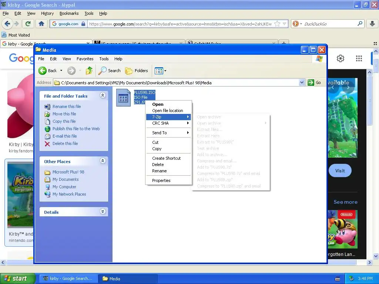Open Search in Explorer toolbar
The image size is (379, 284).
pos(110,71)
